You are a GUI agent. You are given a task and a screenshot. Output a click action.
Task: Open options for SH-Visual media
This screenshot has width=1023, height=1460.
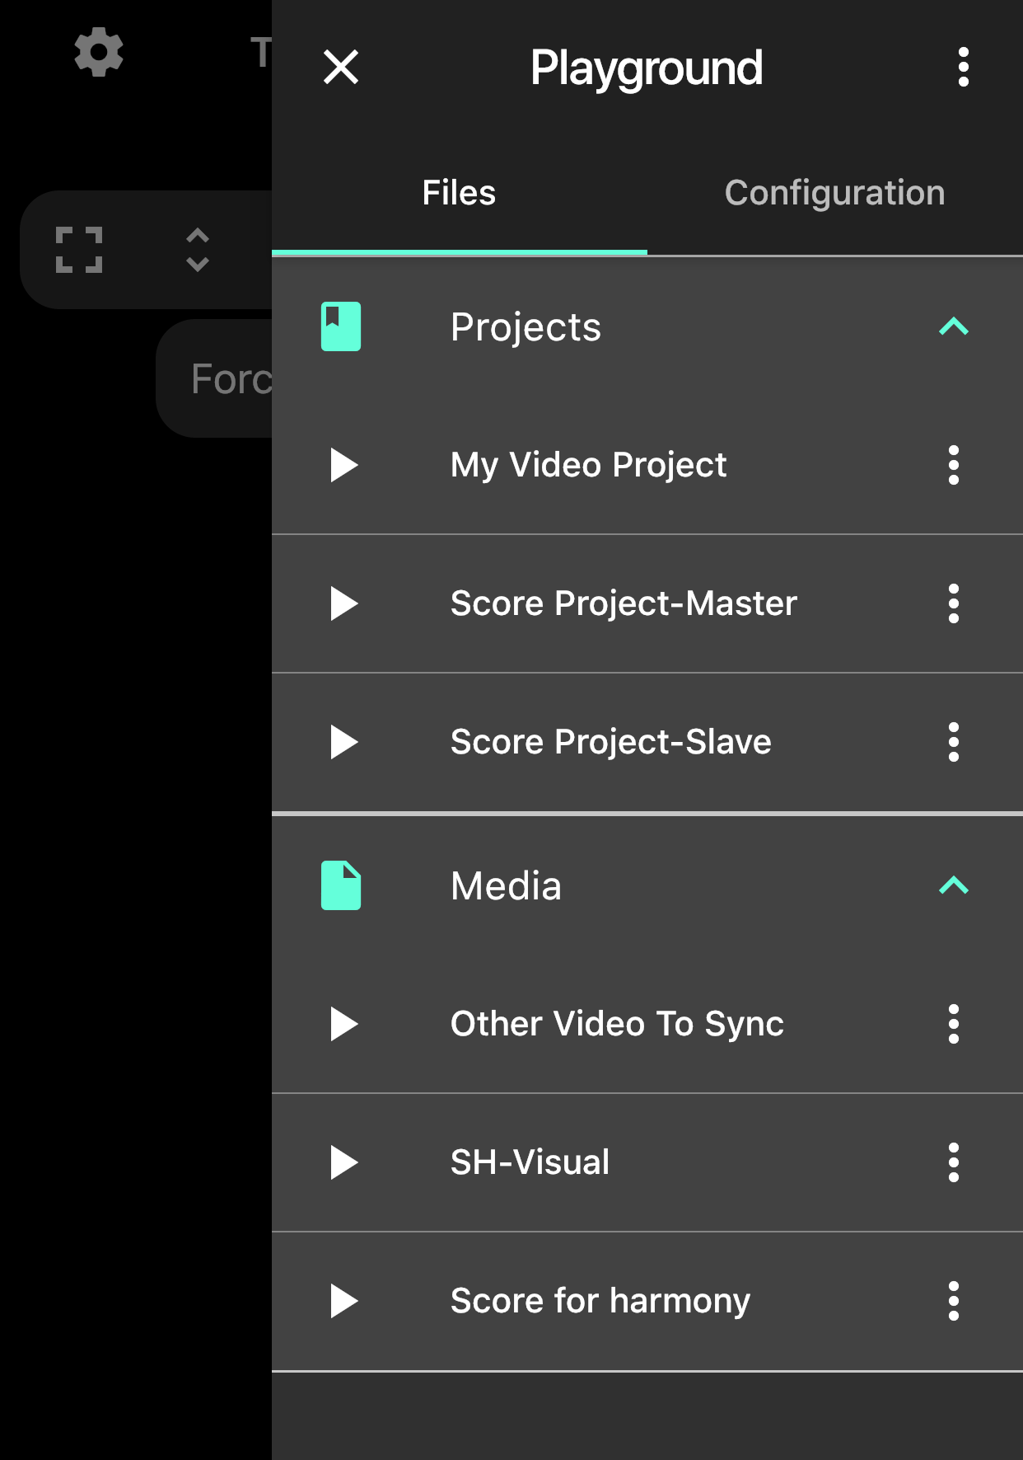click(953, 1162)
